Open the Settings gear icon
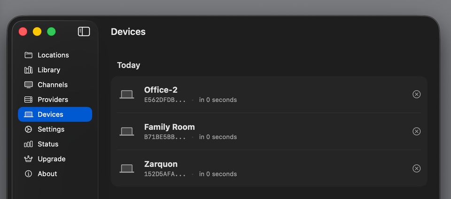451x199 pixels. click(x=29, y=129)
